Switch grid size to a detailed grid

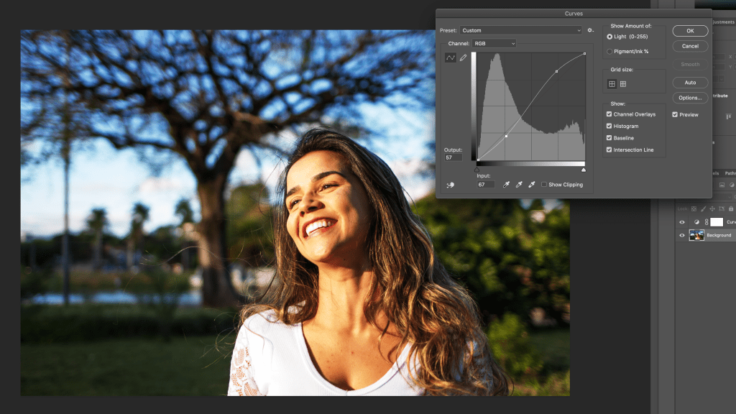tap(622, 85)
